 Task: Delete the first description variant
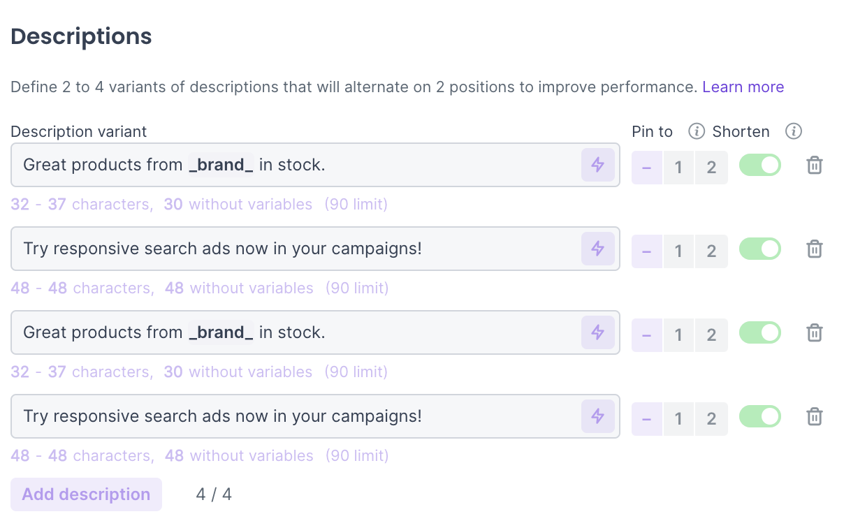point(814,166)
